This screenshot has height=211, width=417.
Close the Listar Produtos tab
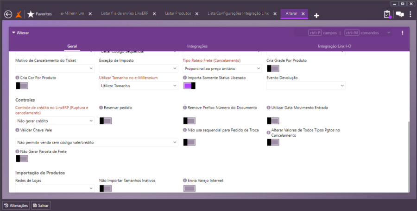click(x=197, y=13)
